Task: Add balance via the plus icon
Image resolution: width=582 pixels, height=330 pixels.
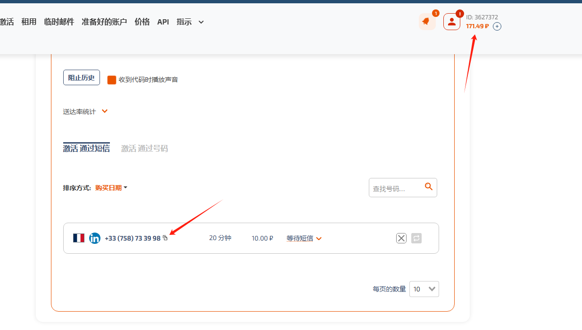Action: [x=497, y=26]
